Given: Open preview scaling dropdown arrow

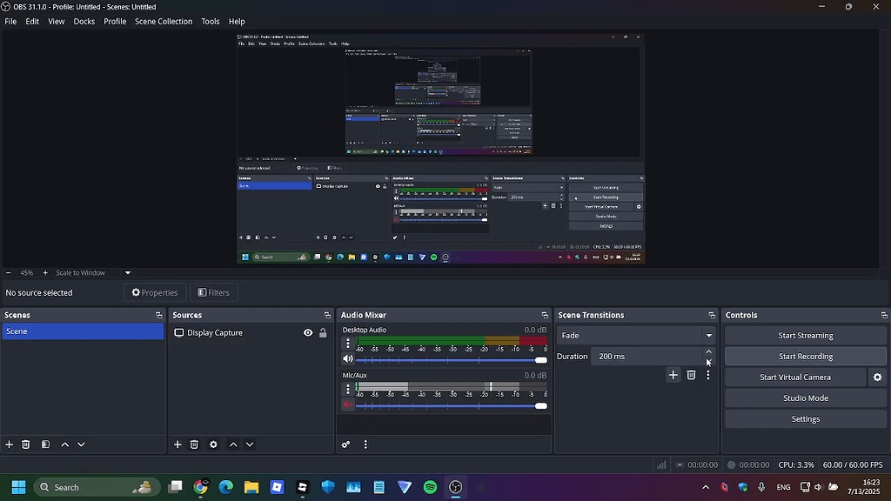Looking at the screenshot, I should coord(128,272).
